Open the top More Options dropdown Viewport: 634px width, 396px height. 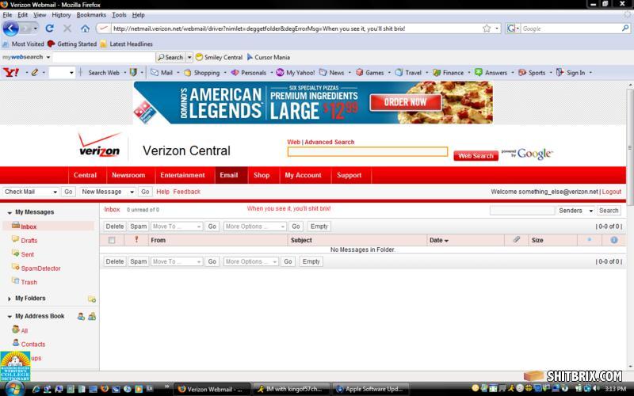click(255, 227)
